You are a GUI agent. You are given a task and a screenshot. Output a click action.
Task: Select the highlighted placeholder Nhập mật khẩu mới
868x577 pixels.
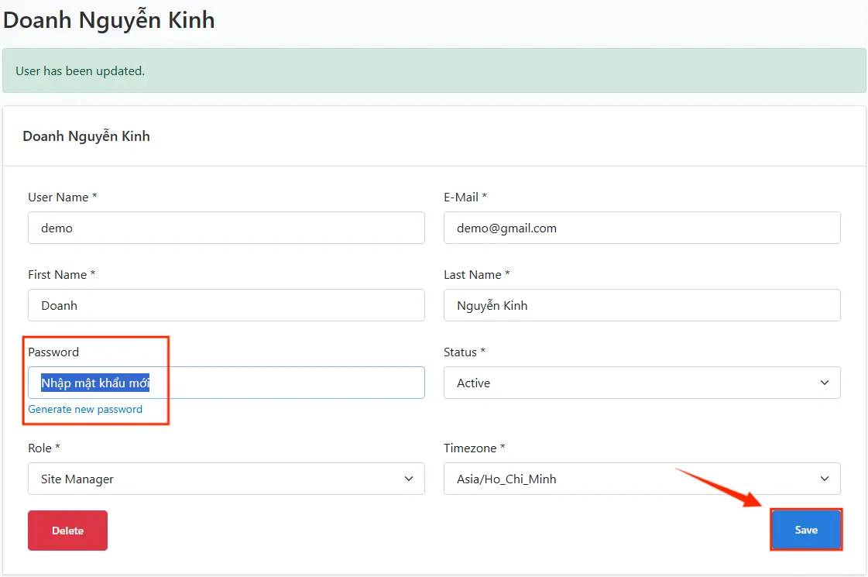[95, 383]
